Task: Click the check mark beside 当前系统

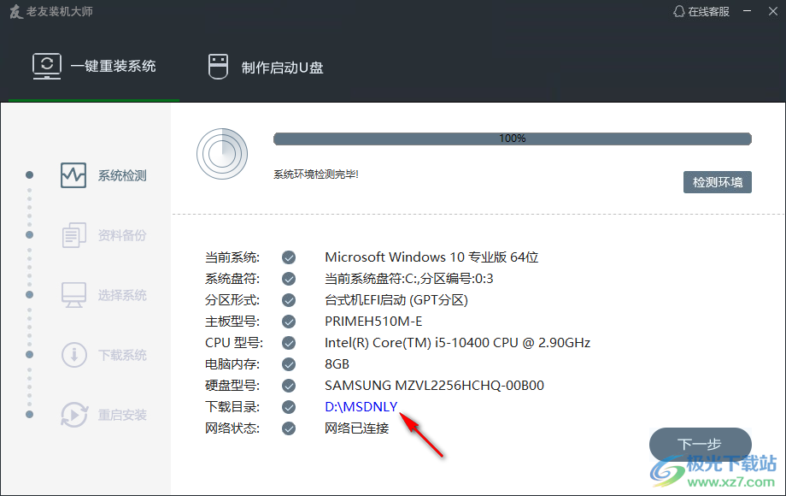Action: point(289,257)
